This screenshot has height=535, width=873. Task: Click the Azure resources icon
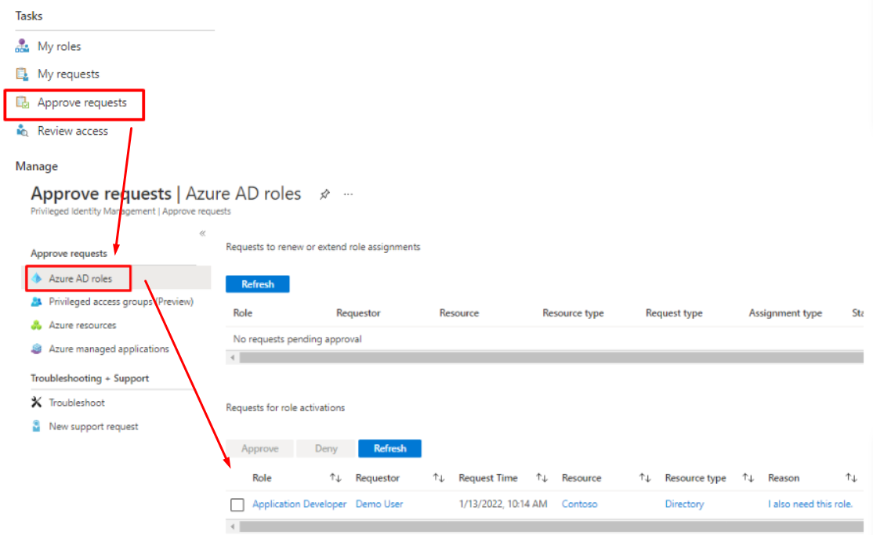pos(36,325)
